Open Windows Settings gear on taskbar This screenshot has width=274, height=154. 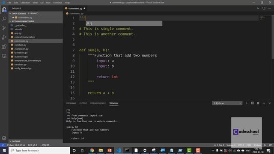[145, 150]
